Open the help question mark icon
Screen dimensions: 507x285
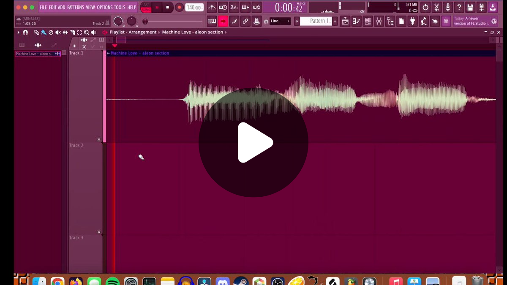pyautogui.click(x=459, y=7)
